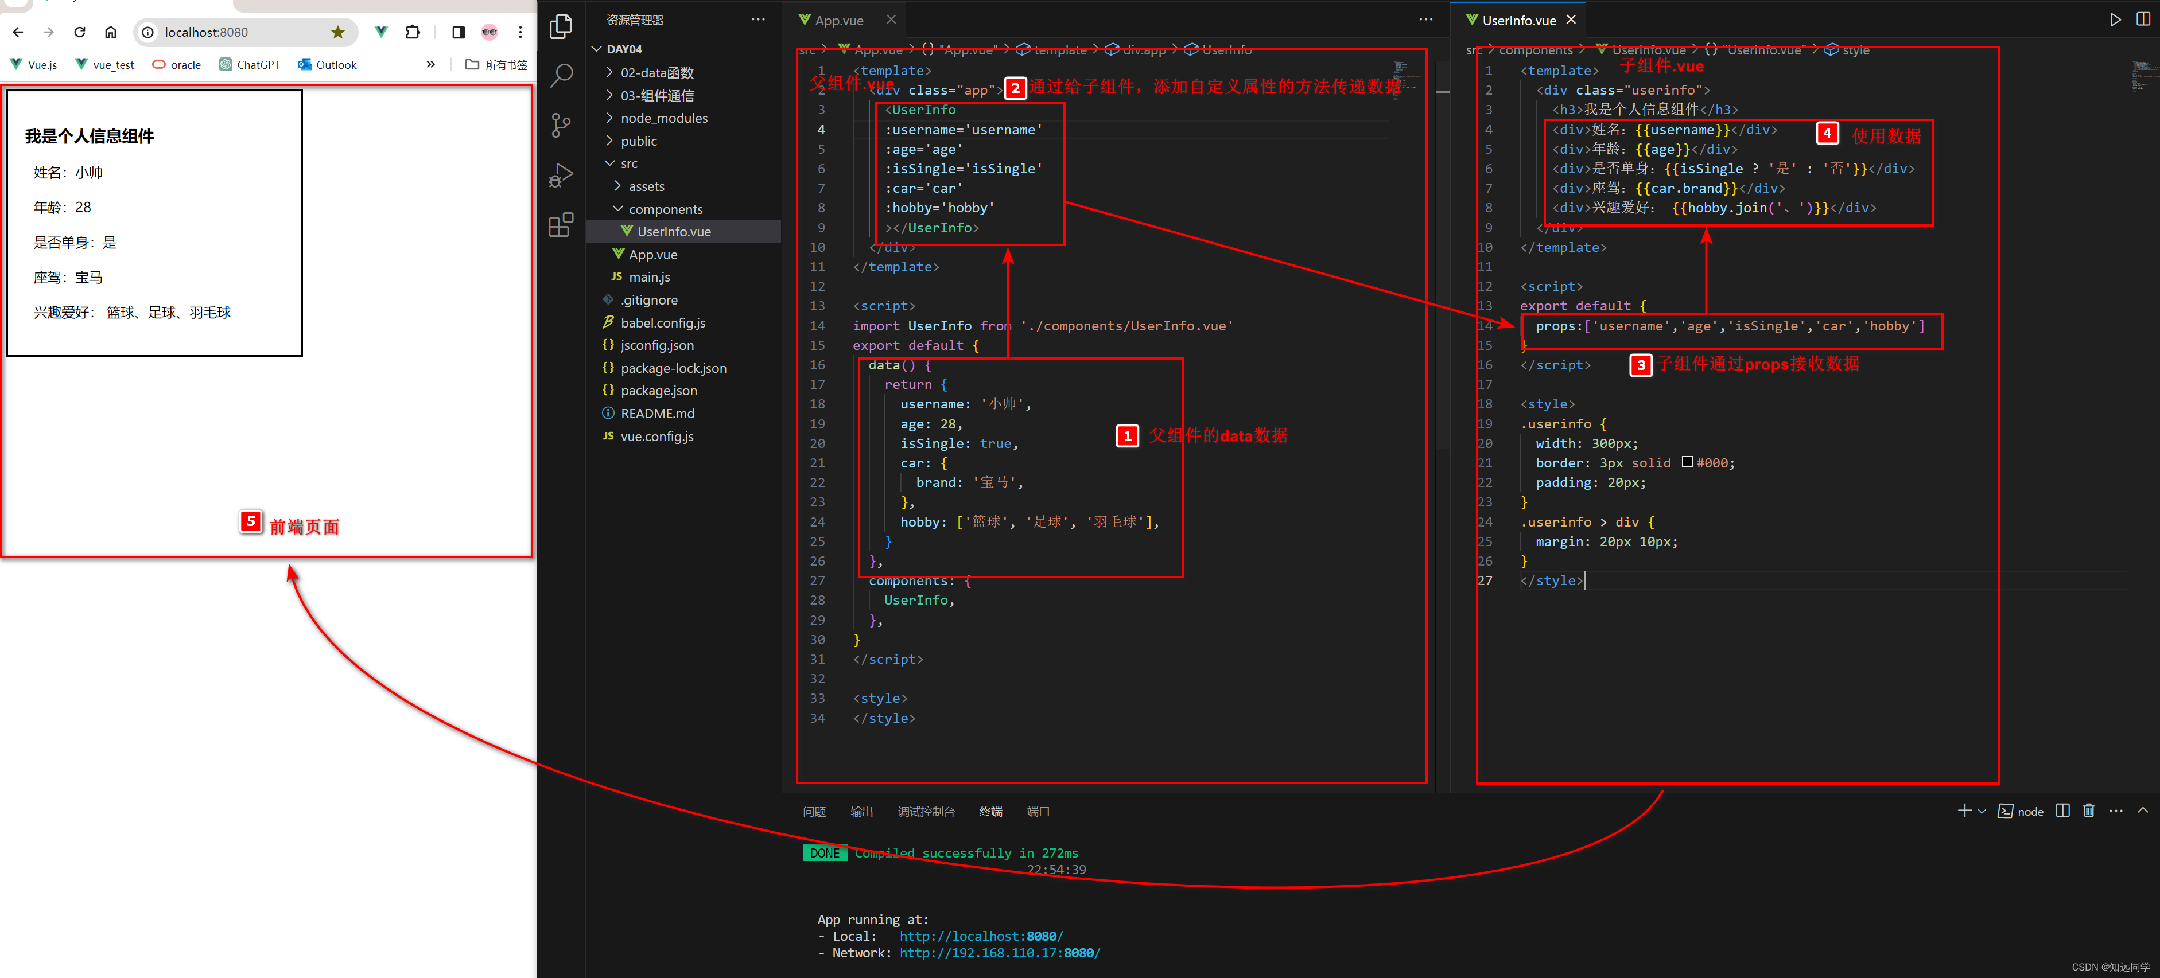Kill terminal with trash icon

(x=2089, y=811)
